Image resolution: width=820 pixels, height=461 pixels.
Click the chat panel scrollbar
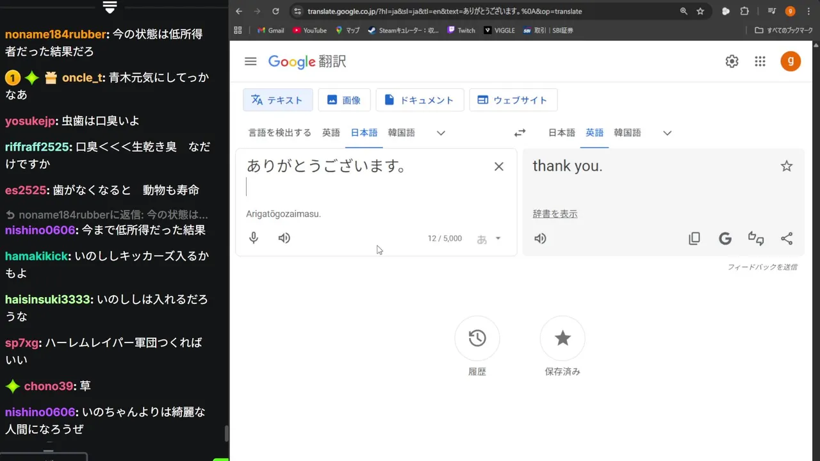tap(226, 433)
